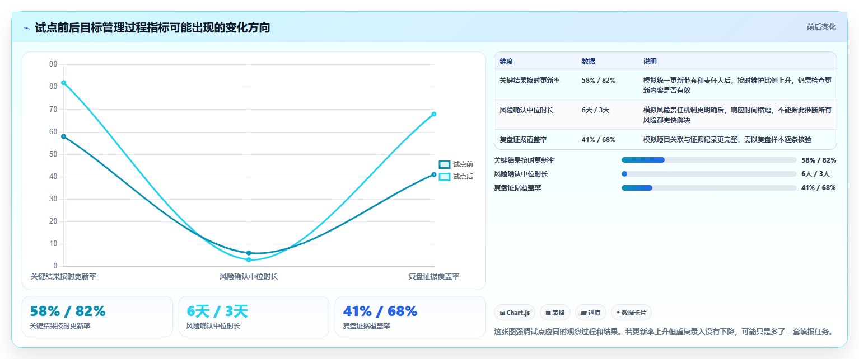Image resolution: width=859 pixels, height=359 pixels.
Task: Click the 复盘证据覆盖率 progress bar
Action: click(709, 188)
